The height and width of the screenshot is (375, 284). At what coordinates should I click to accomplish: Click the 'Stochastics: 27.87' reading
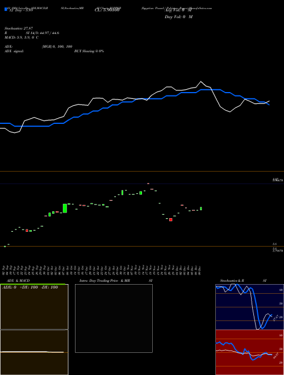tap(19, 28)
